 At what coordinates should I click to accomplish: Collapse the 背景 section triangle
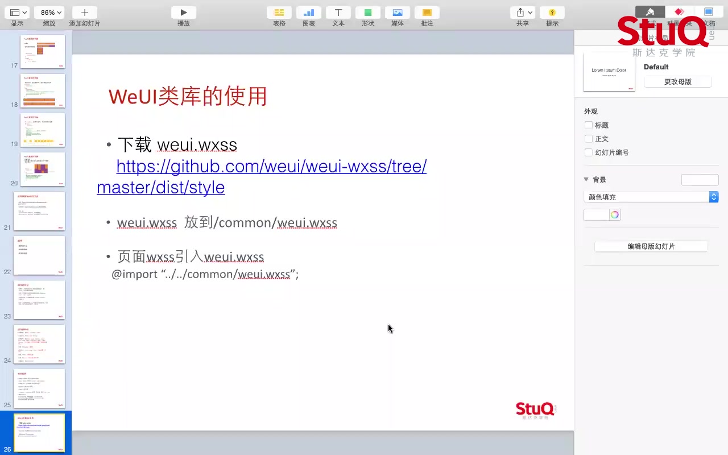(586, 179)
